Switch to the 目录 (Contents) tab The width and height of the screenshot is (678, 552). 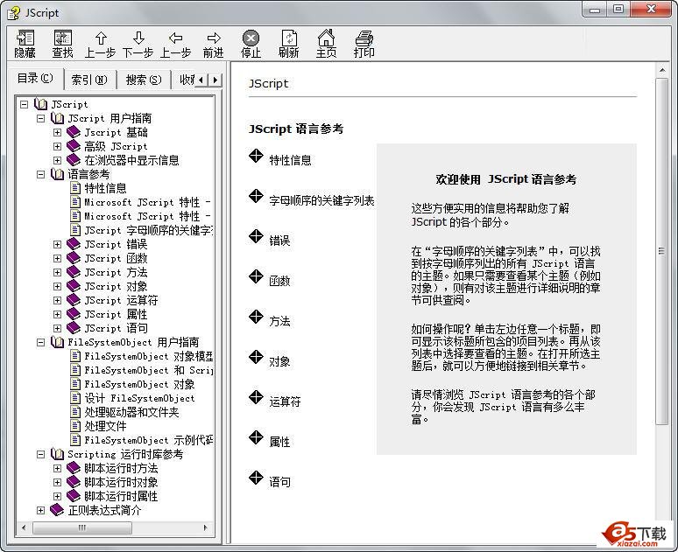point(35,79)
